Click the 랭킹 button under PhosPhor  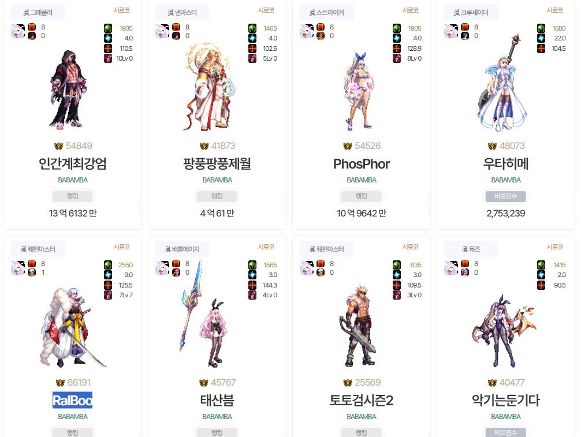point(362,196)
